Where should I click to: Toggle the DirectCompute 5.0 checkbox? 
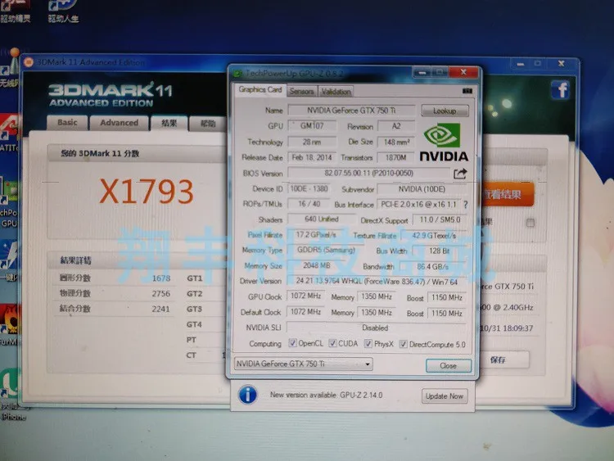403,344
